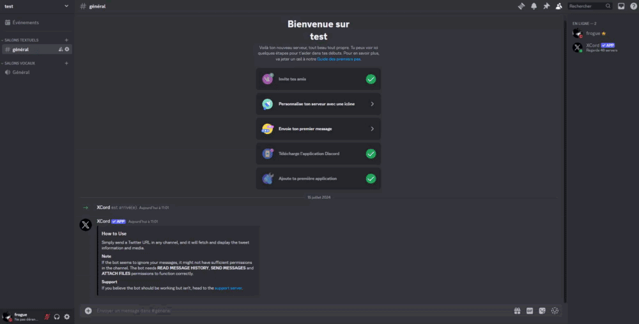This screenshot has width=639, height=324.
Task: Collapse the SALONS TEXTUELS category
Action: [21, 40]
